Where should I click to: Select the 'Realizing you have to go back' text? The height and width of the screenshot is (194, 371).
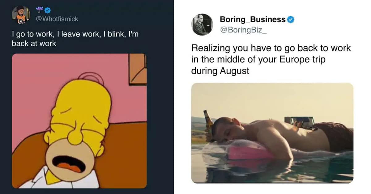tap(271, 59)
